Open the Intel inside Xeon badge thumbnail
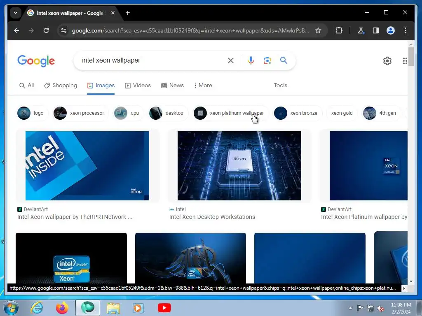This screenshot has height=316, width=422. coord(71,258)
